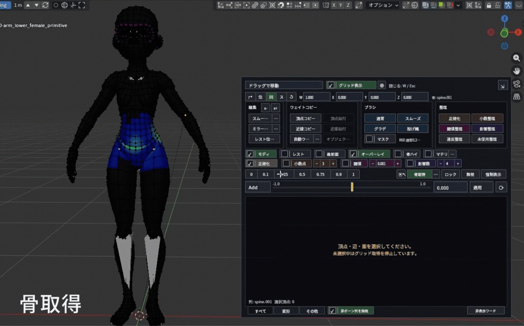The image size is (524, 326).
Task: Toggle the モディ checkbox
Action: [x=250, y=154]
